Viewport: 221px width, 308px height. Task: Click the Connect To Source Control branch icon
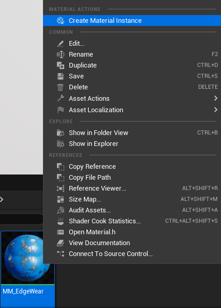[x=61, y=254]
